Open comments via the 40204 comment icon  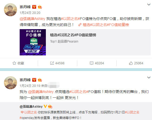pyautogui.click(x=91, y=63)
